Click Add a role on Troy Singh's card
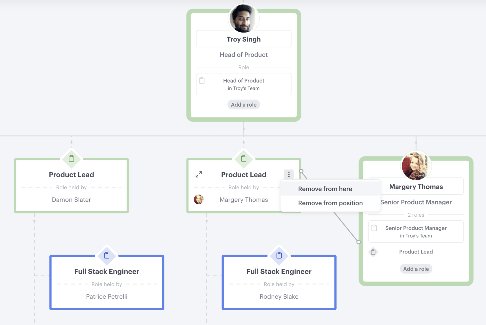Screen dimensions: 486x325 click(244, 104)
